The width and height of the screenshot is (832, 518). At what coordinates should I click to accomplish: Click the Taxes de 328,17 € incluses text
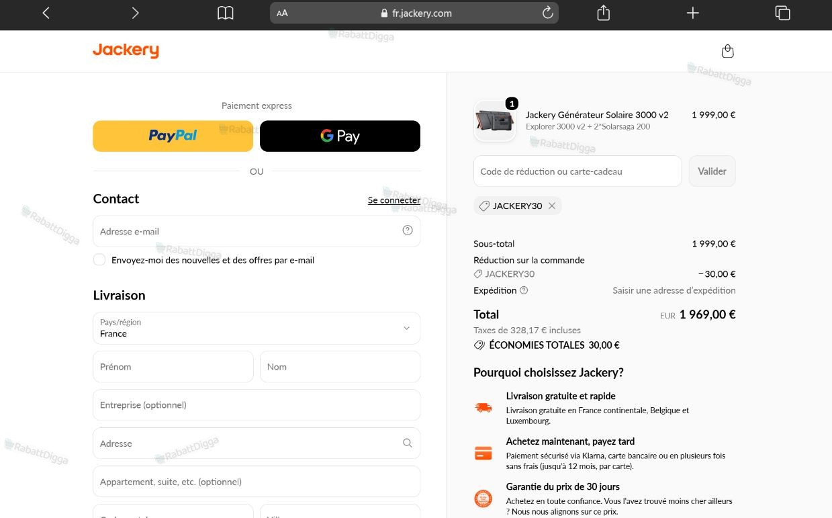coord(527,330)
